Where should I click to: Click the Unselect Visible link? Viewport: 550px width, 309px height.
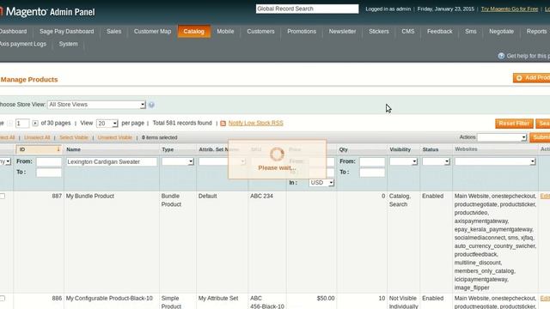[114, 137]
